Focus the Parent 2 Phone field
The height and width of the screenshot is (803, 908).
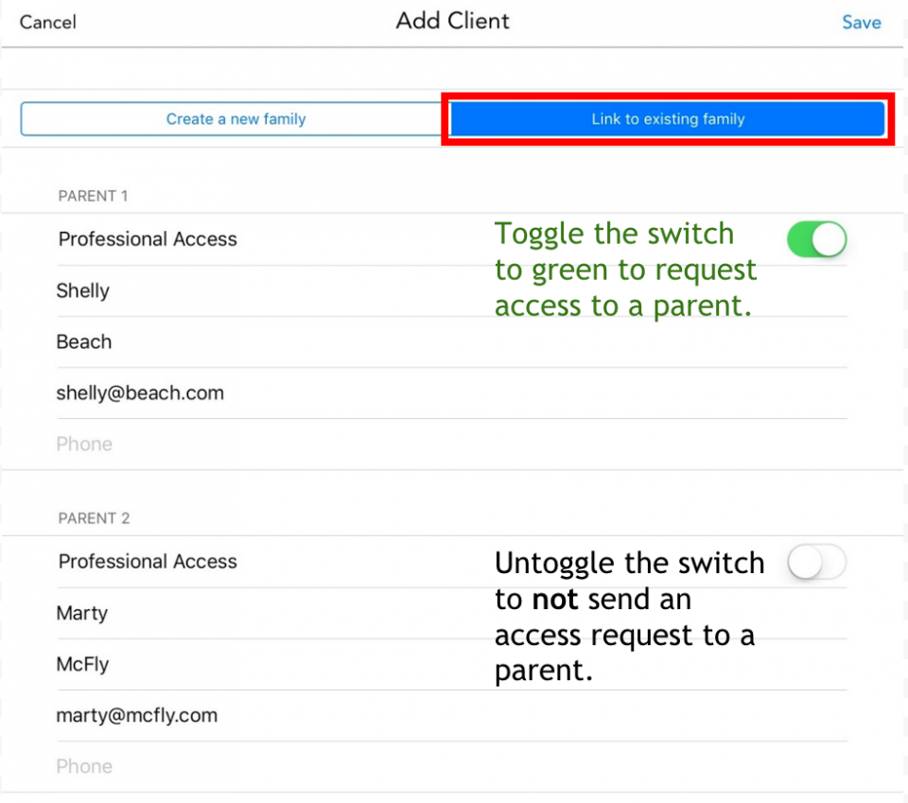pos(452,766)
